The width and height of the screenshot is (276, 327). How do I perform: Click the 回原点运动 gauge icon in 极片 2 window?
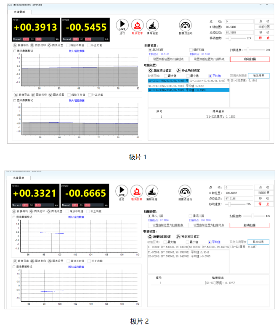pos(185,191)
